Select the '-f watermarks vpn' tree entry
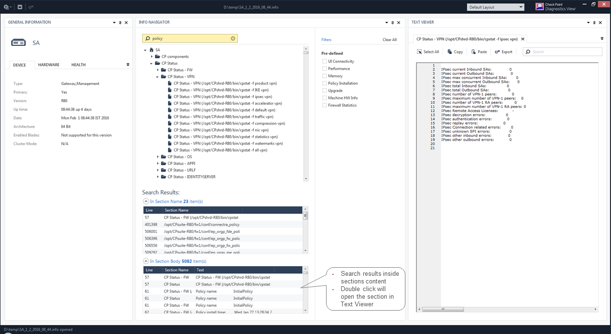This screenshot has width=611, height=334. pyautogui.click(x=228, y=144)
